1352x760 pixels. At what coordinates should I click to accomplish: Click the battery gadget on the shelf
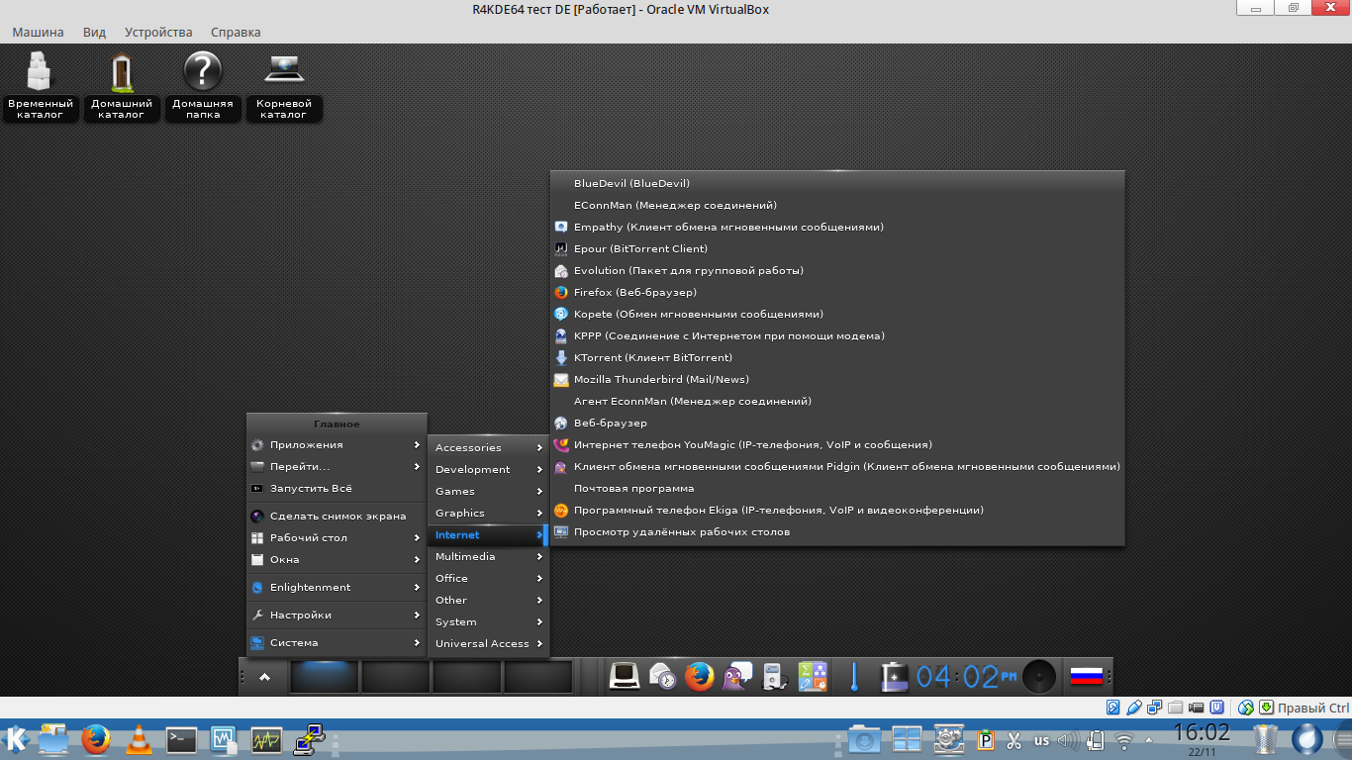[895, 677]
